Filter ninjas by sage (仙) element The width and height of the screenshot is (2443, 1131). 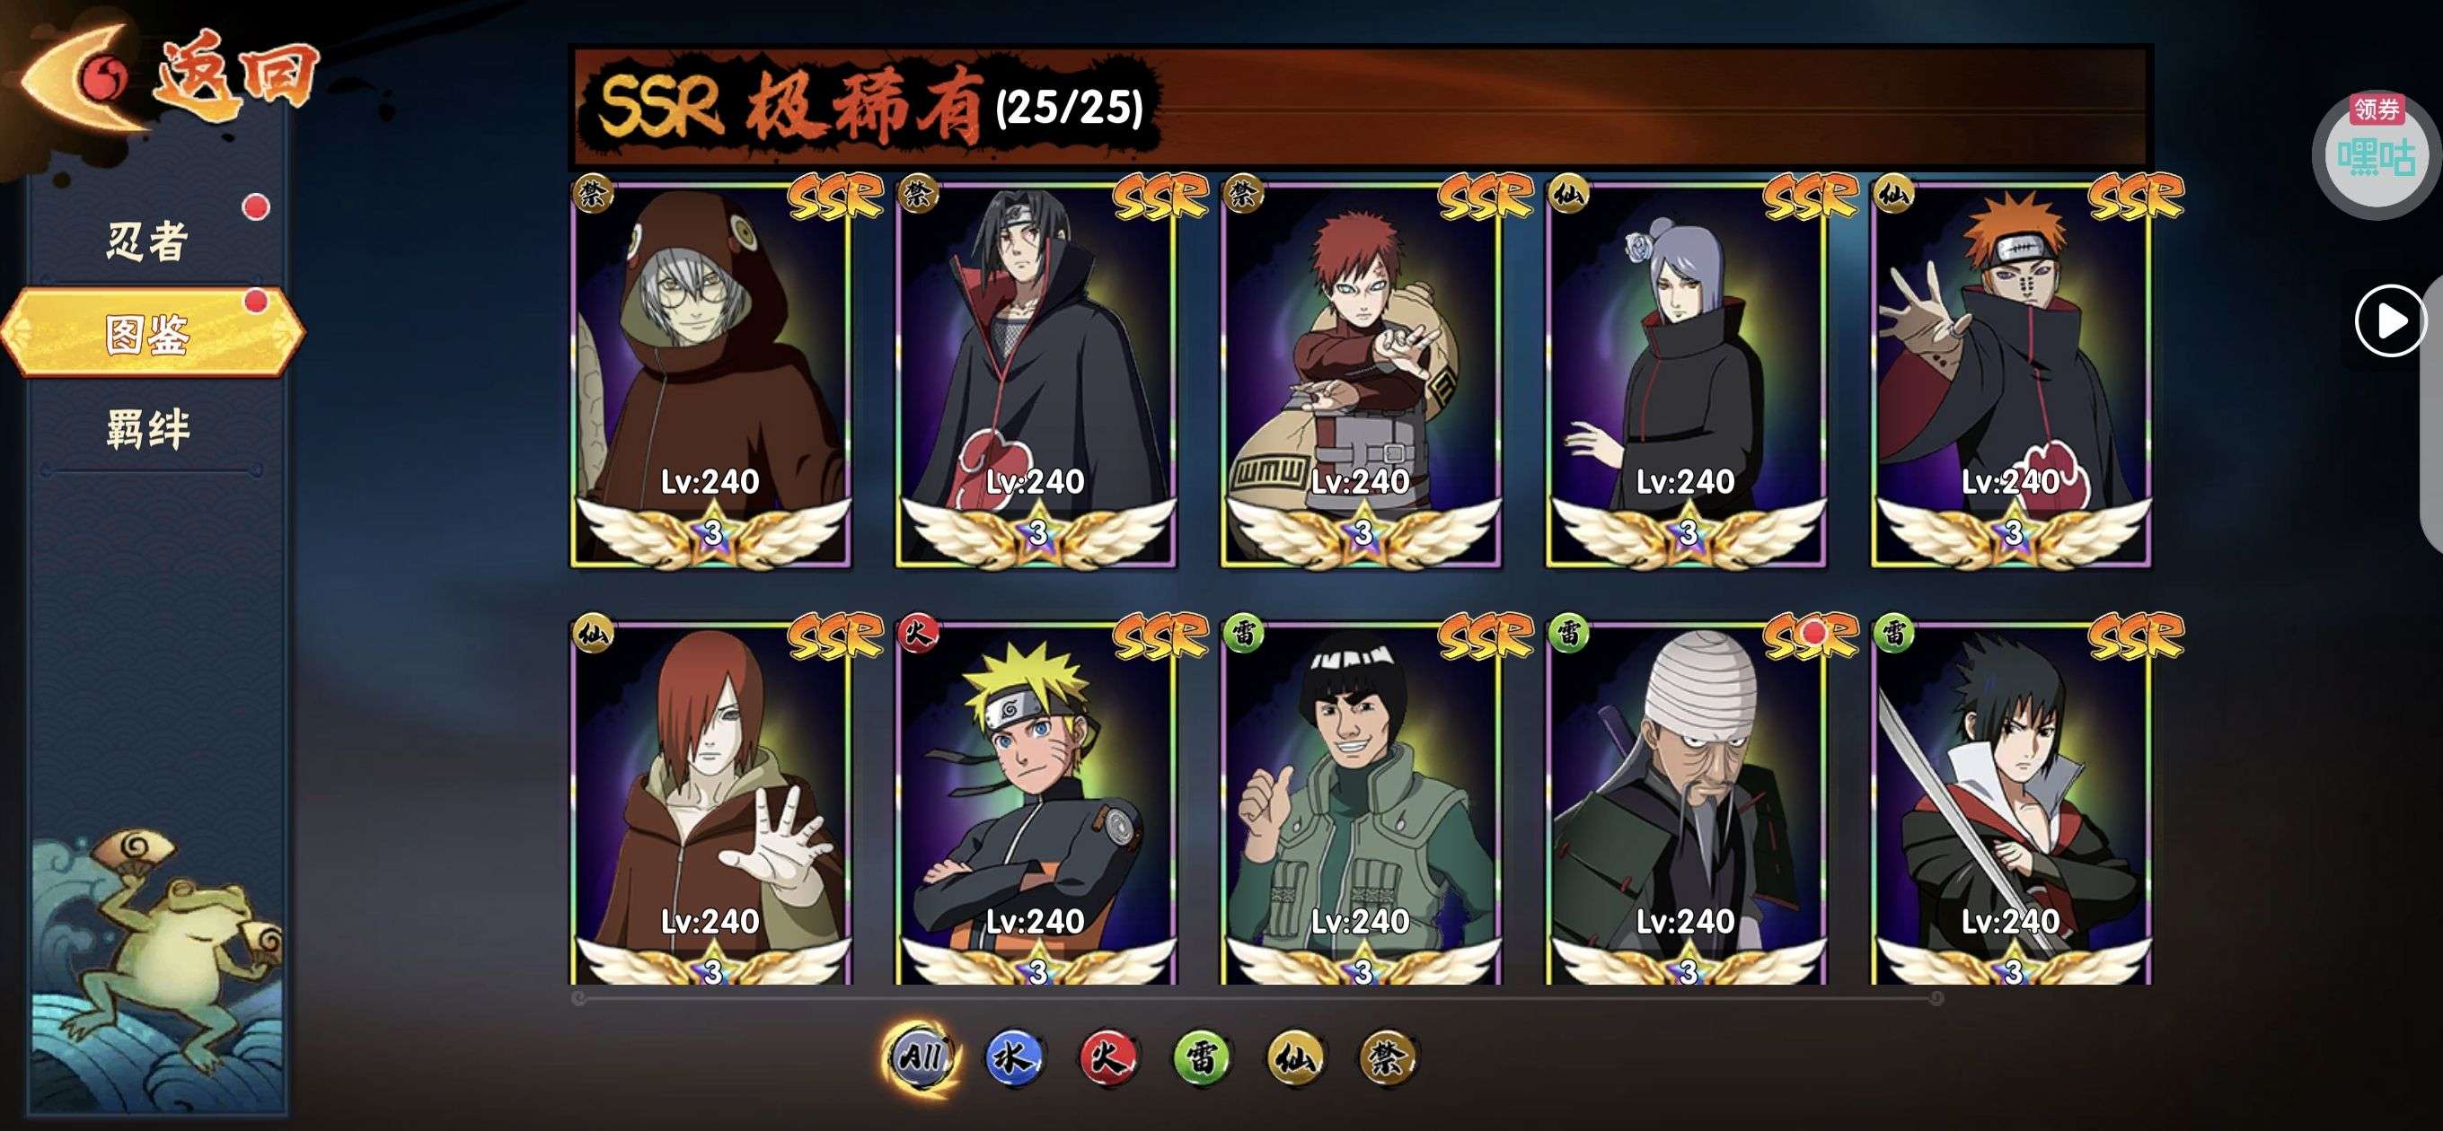click(x=1295, y=1057)
